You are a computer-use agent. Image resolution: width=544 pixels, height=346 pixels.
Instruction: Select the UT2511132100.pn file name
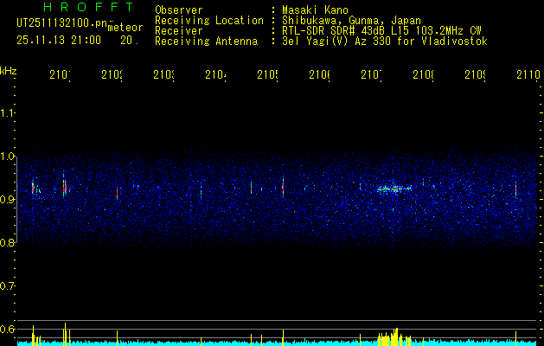62,23
